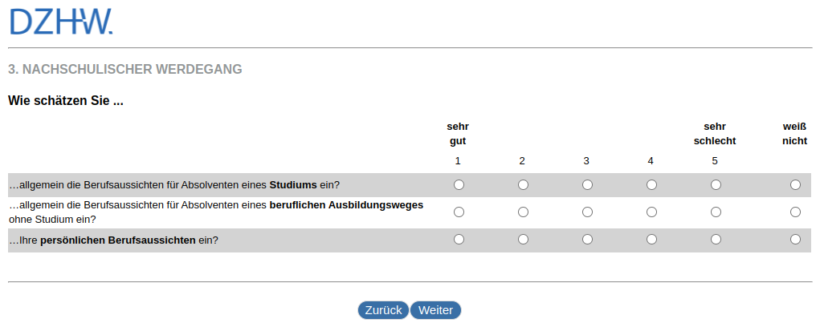Choose rating 3 for persönlichen Berufsaussichten row
Screen dimensions: 820x327
[x=587, y=240]
